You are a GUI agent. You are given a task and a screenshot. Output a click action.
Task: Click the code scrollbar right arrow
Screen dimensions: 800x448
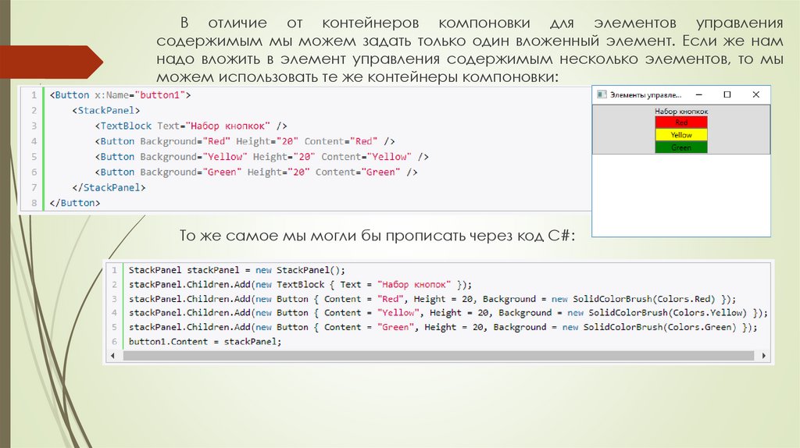point(764,356)
